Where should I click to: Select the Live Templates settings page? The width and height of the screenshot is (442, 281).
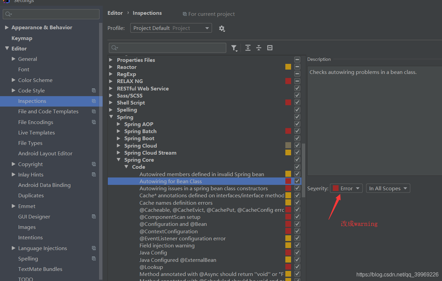click(x=36, y=132)
